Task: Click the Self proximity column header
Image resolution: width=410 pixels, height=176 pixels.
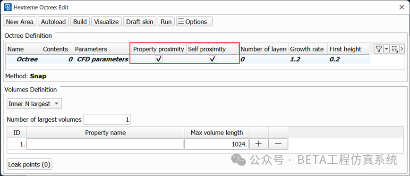Action: (213, 49)
